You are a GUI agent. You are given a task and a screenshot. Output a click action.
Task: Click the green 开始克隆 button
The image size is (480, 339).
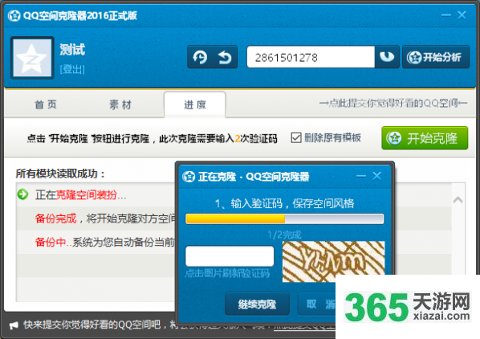pos(425,138)
